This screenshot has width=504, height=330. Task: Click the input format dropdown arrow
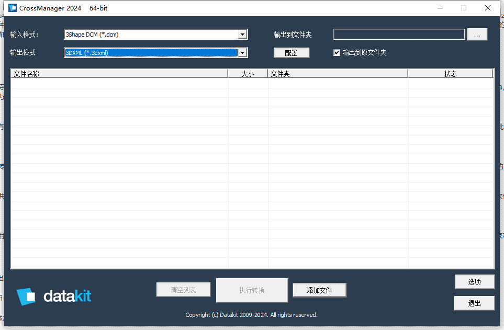click(242, 34)
